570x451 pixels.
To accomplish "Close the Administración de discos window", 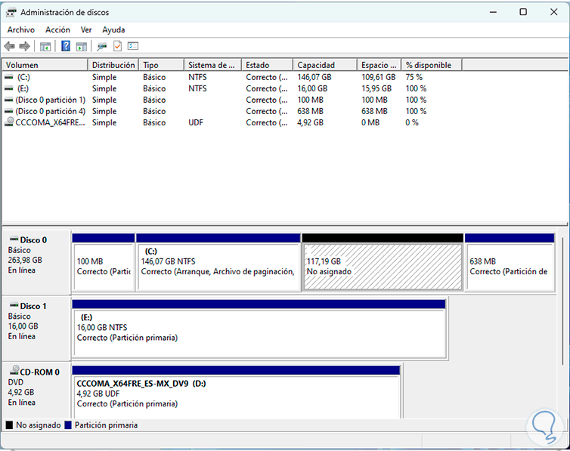I will (553, 12).
